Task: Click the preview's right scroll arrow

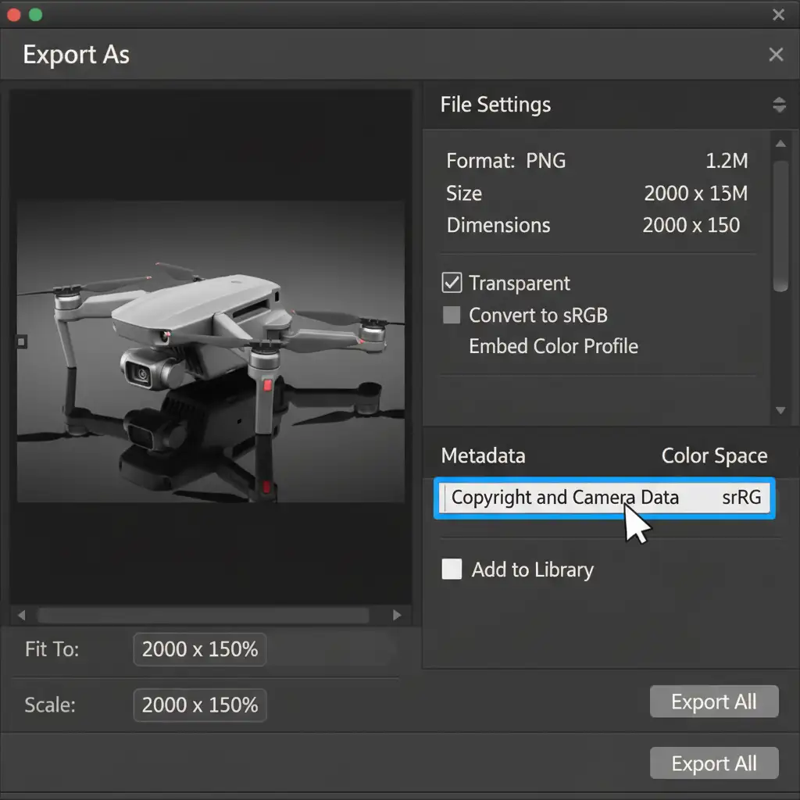Action: point(397,616)
